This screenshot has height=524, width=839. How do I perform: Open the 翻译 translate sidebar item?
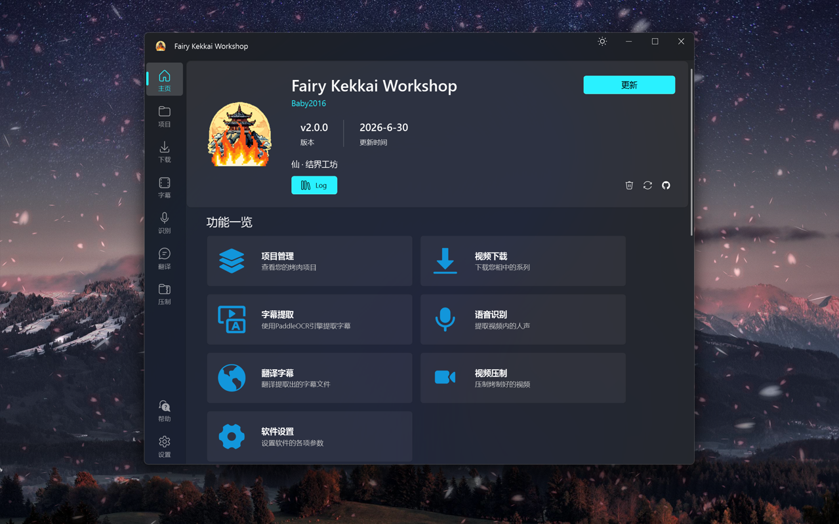(165, 258)
